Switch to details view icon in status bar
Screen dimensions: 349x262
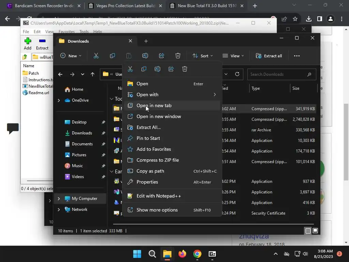point(308,231)
